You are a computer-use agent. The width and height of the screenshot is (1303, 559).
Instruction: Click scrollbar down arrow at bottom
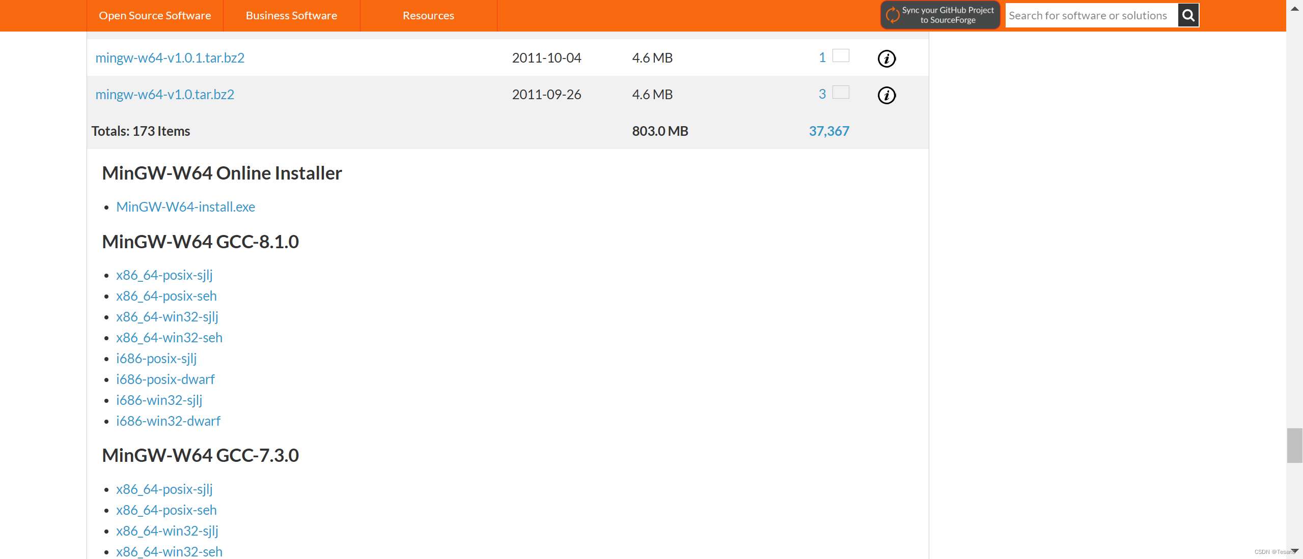click(x=1294, y=551)
